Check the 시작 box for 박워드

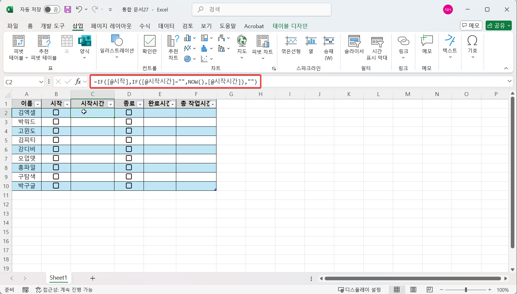tap(56, 122)
